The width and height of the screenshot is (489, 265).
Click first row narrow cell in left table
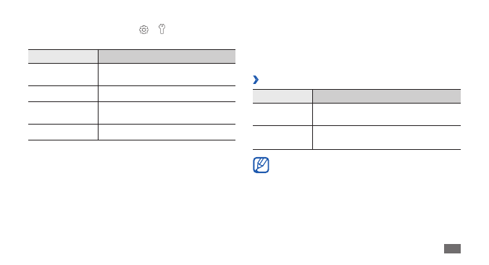63,75
